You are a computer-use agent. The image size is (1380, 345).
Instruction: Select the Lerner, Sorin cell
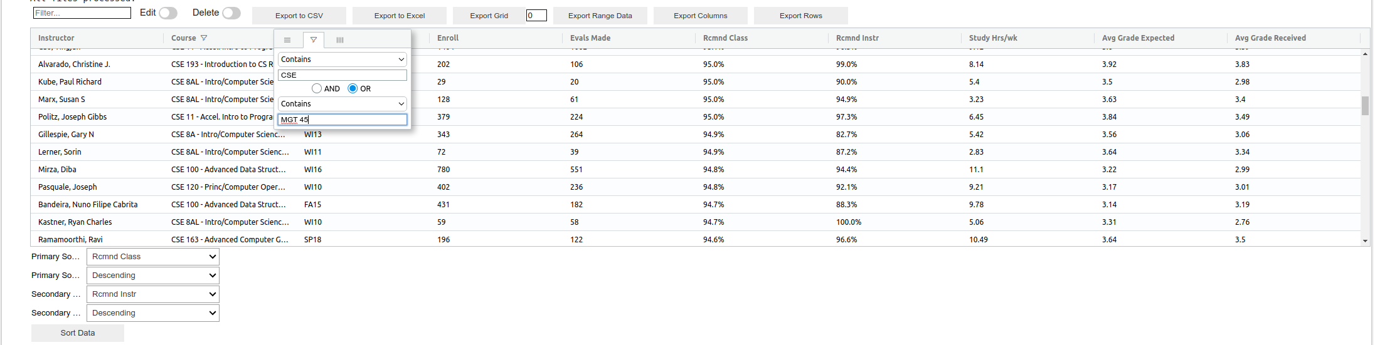[97, 152]
